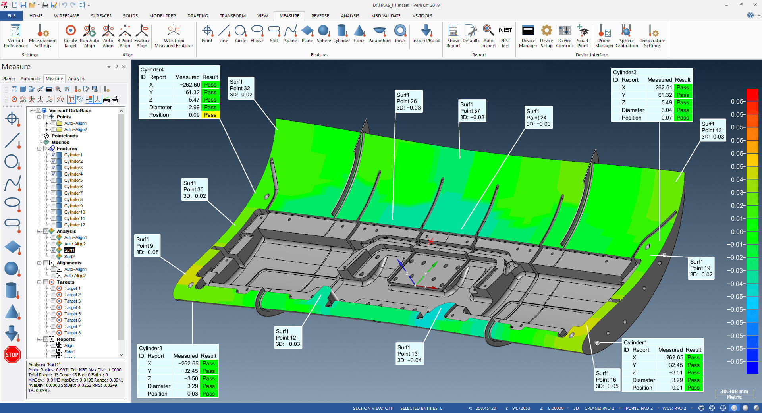Click the yellow Pass cell in Cylinder4 table
The height and width of the screenshot is (413, 762).
pos(210,115)
